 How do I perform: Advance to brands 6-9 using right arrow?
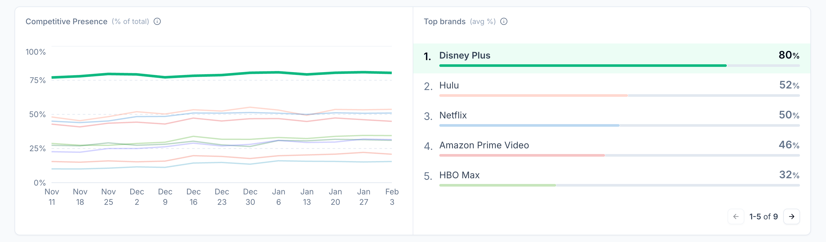pos(792,216)
